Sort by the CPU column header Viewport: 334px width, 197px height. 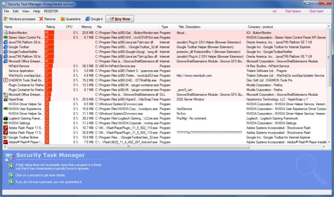(x=72, y=27)
